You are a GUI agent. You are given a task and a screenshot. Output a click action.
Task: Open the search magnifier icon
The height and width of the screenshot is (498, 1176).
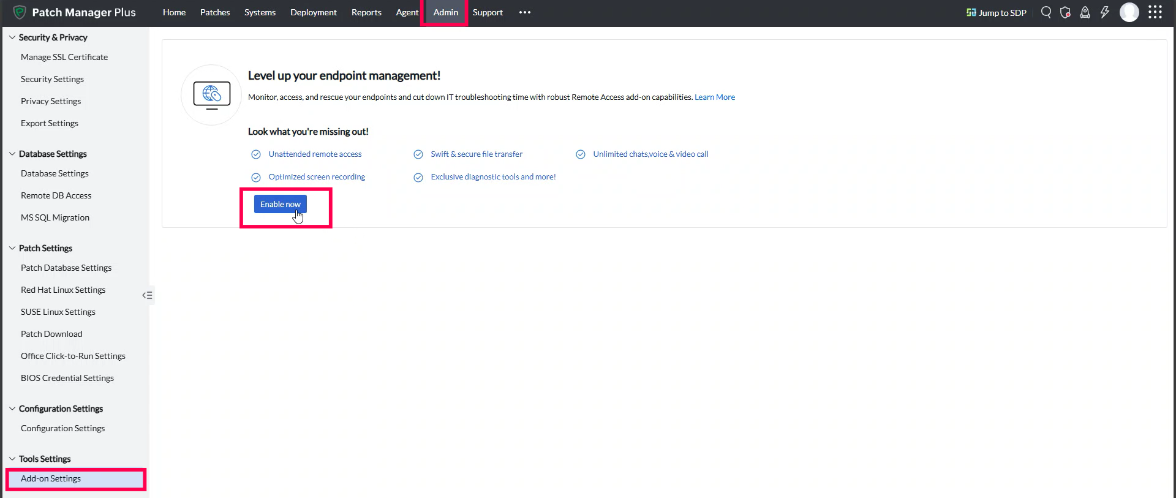click(1046, 12)
